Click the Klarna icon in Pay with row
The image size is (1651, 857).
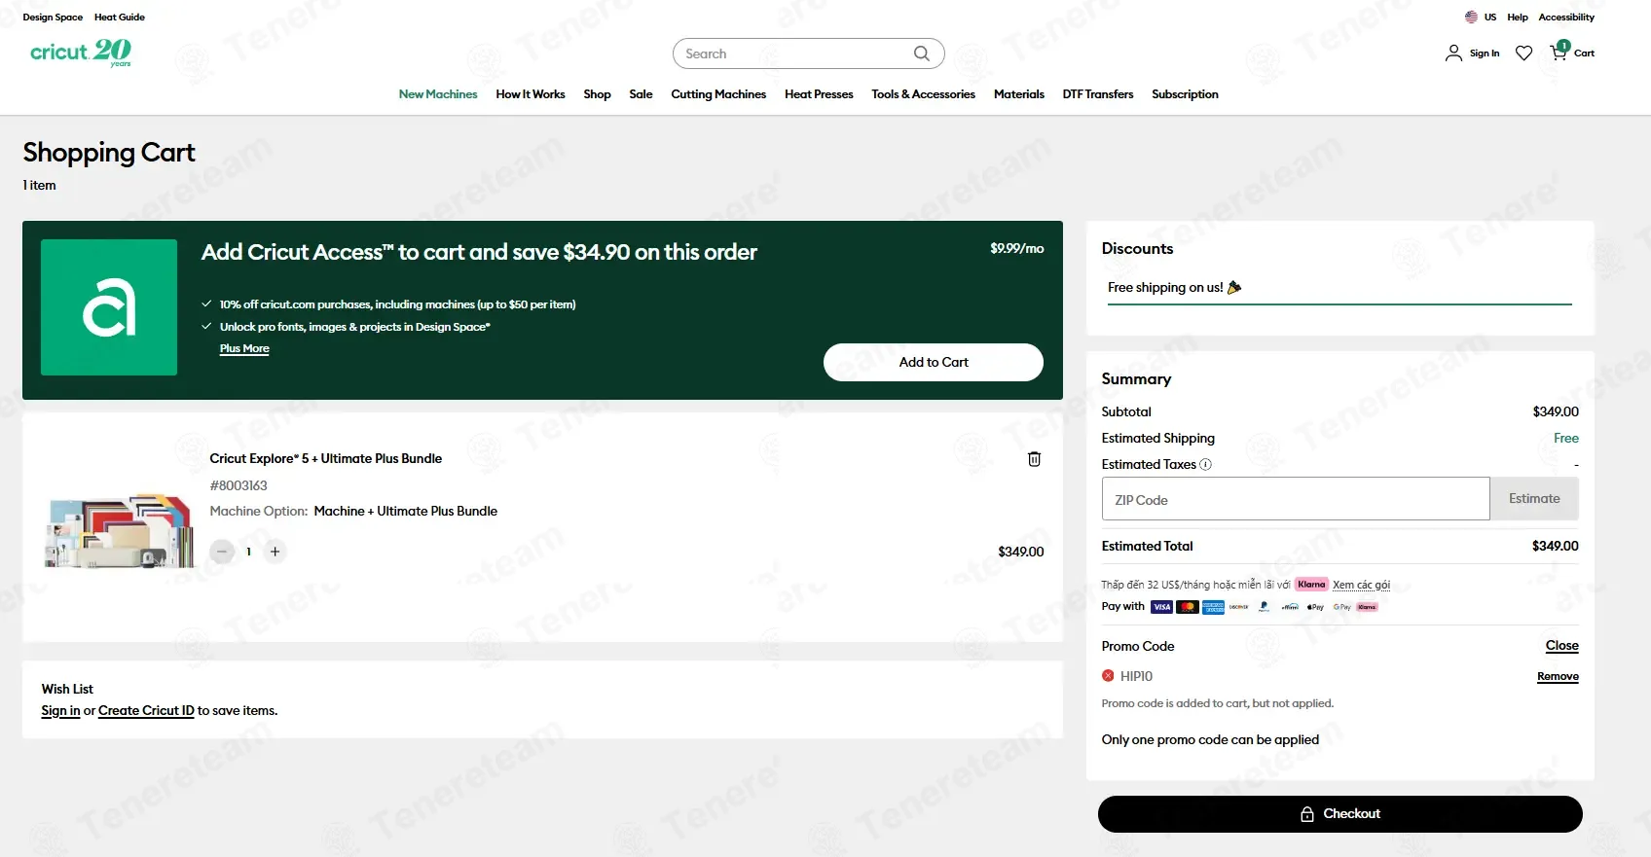click(x=1367, y=607)
